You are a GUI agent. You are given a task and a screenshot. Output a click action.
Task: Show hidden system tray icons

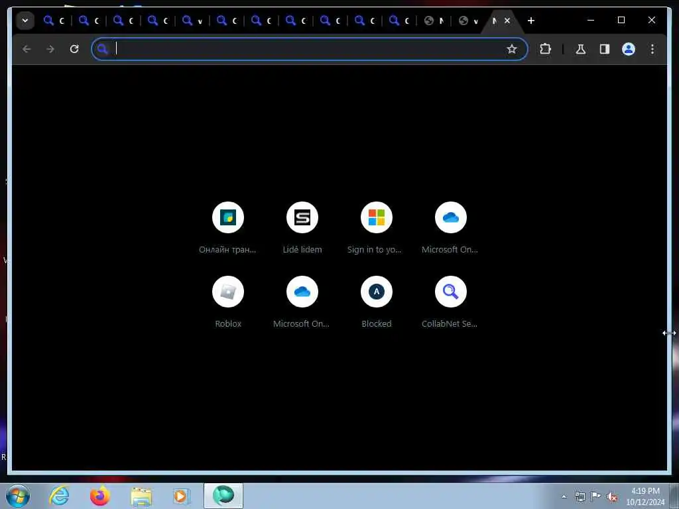click(x=564, y=496)
